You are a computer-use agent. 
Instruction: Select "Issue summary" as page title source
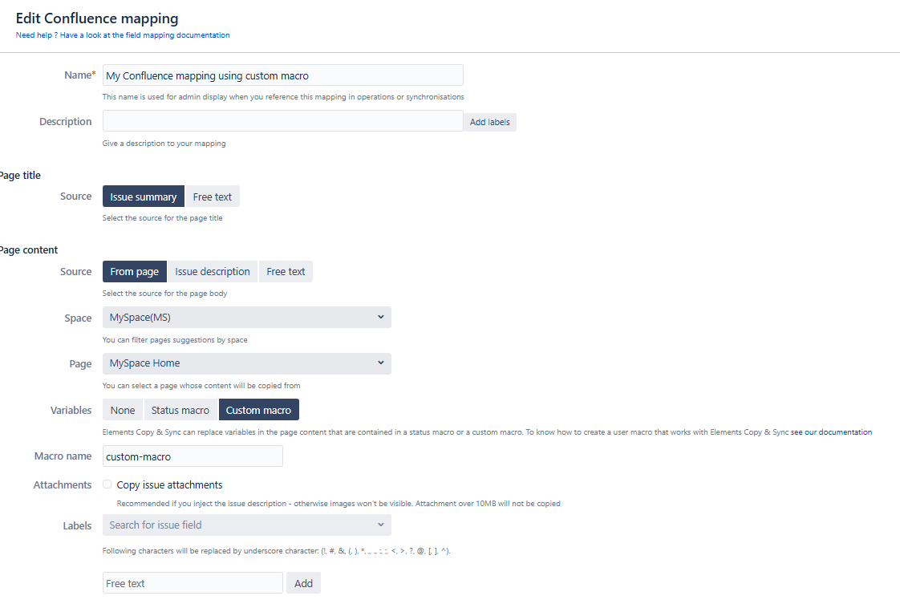click(143, 196)
